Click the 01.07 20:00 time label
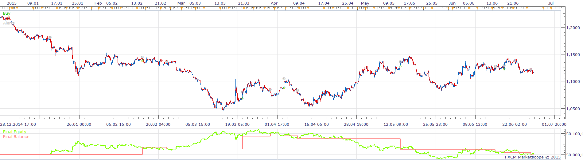This screenshot has width=583, height=160. (554, 125)
